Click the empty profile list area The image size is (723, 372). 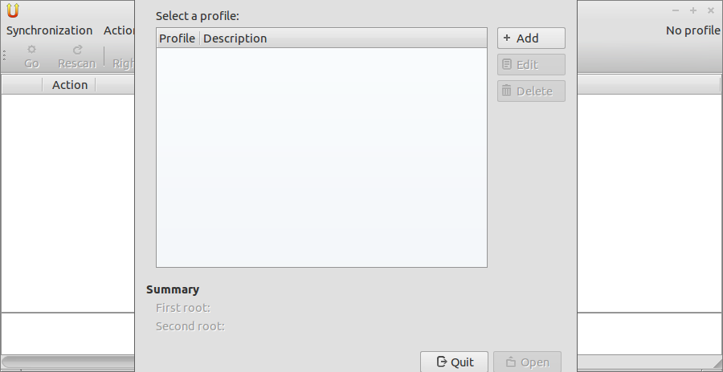coord(322,157)
